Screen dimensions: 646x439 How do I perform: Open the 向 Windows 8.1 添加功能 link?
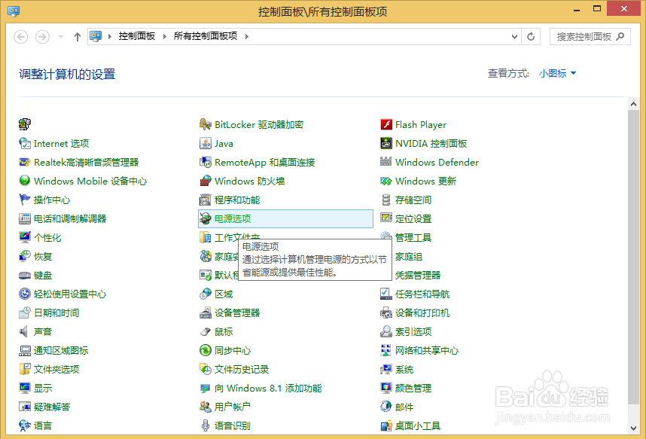(268, 389)
